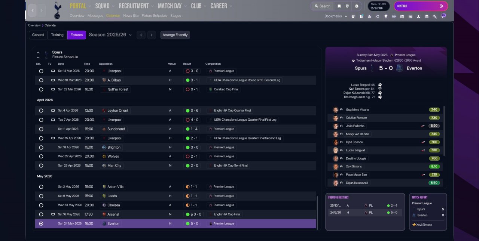
Task: Select the radio button for Sunderland fixture
Action: [41, 129]
